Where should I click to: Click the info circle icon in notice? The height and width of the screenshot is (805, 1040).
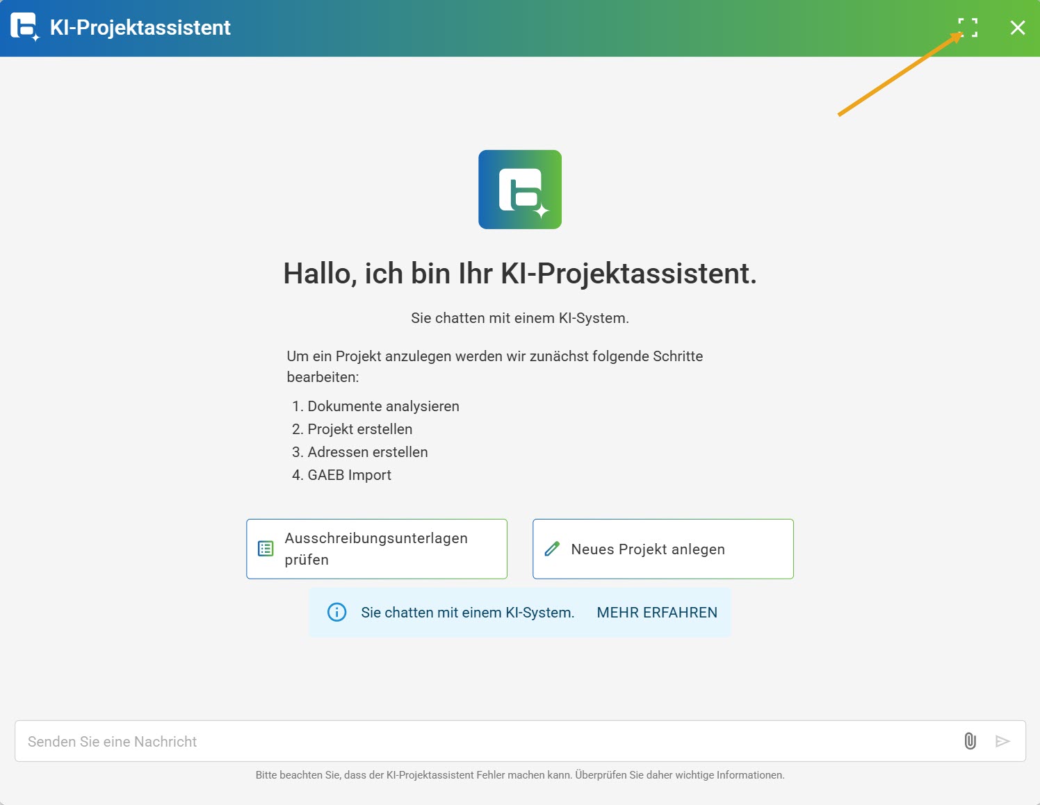point(337,613)
